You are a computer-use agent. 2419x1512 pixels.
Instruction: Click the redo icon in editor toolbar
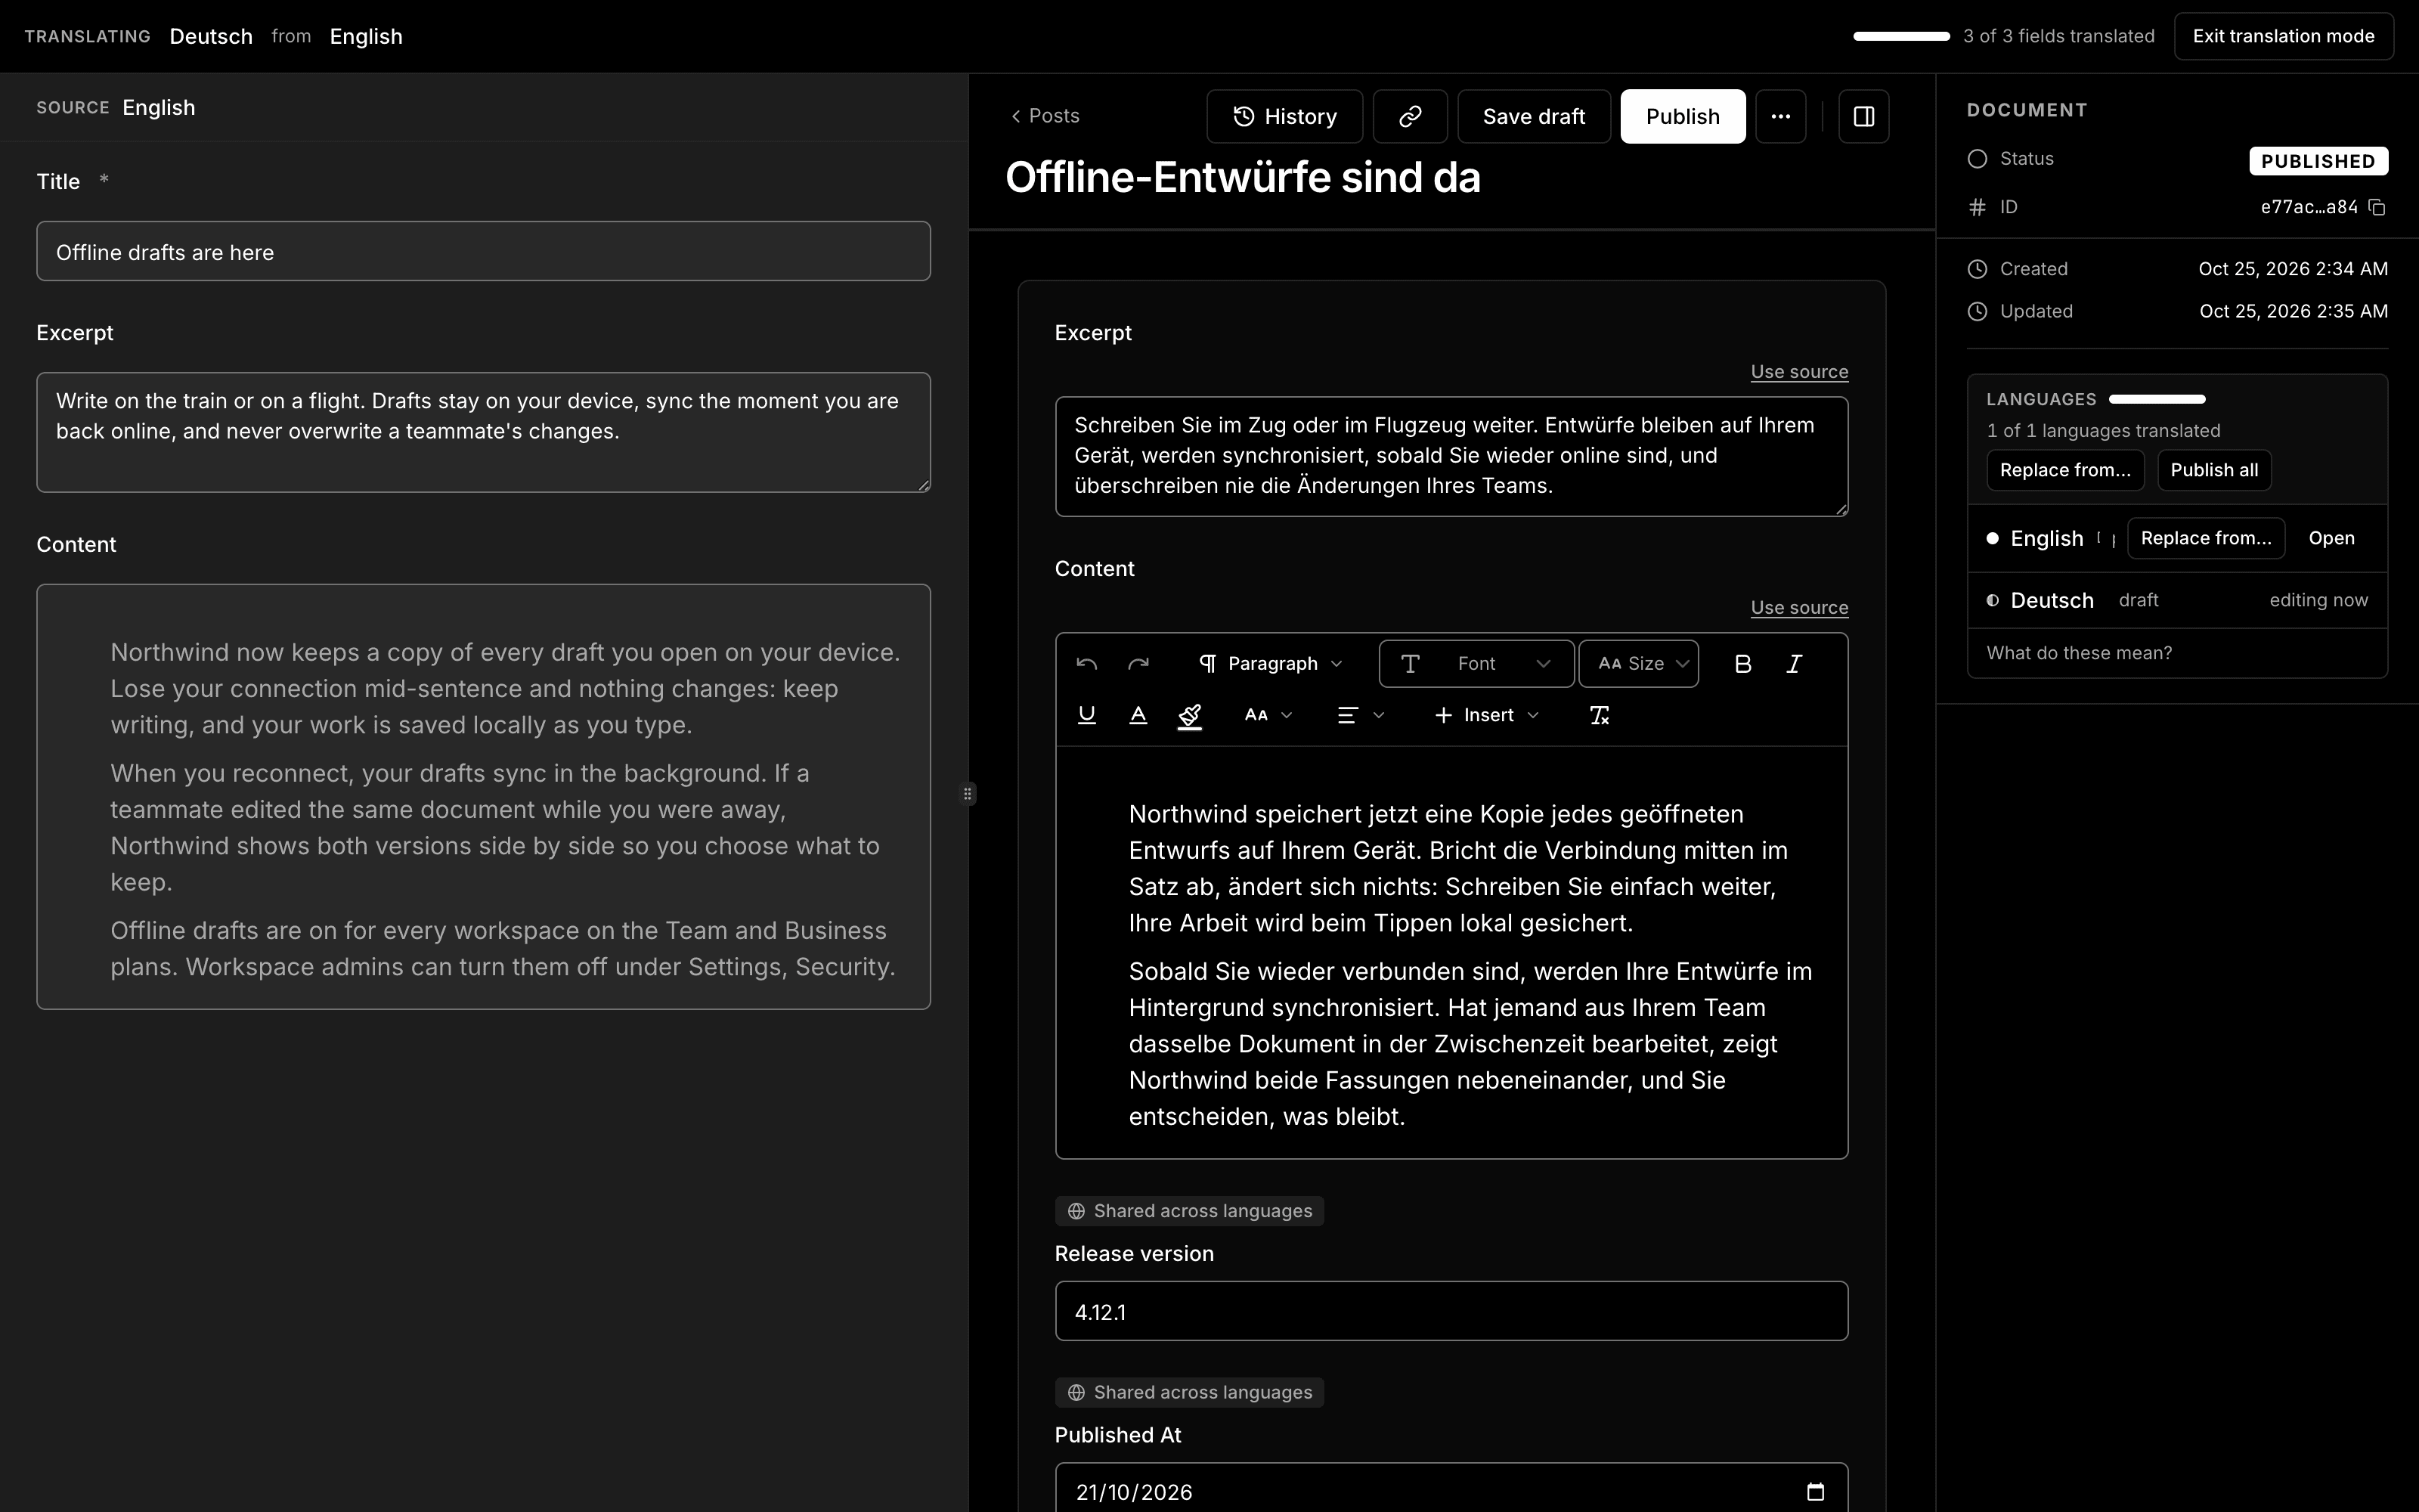[x=1138, y=664]
